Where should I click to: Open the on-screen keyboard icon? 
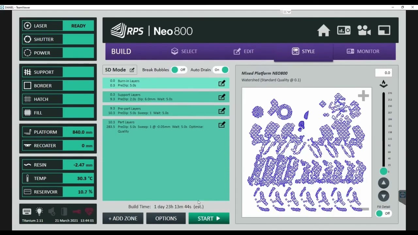coord(27,211)
